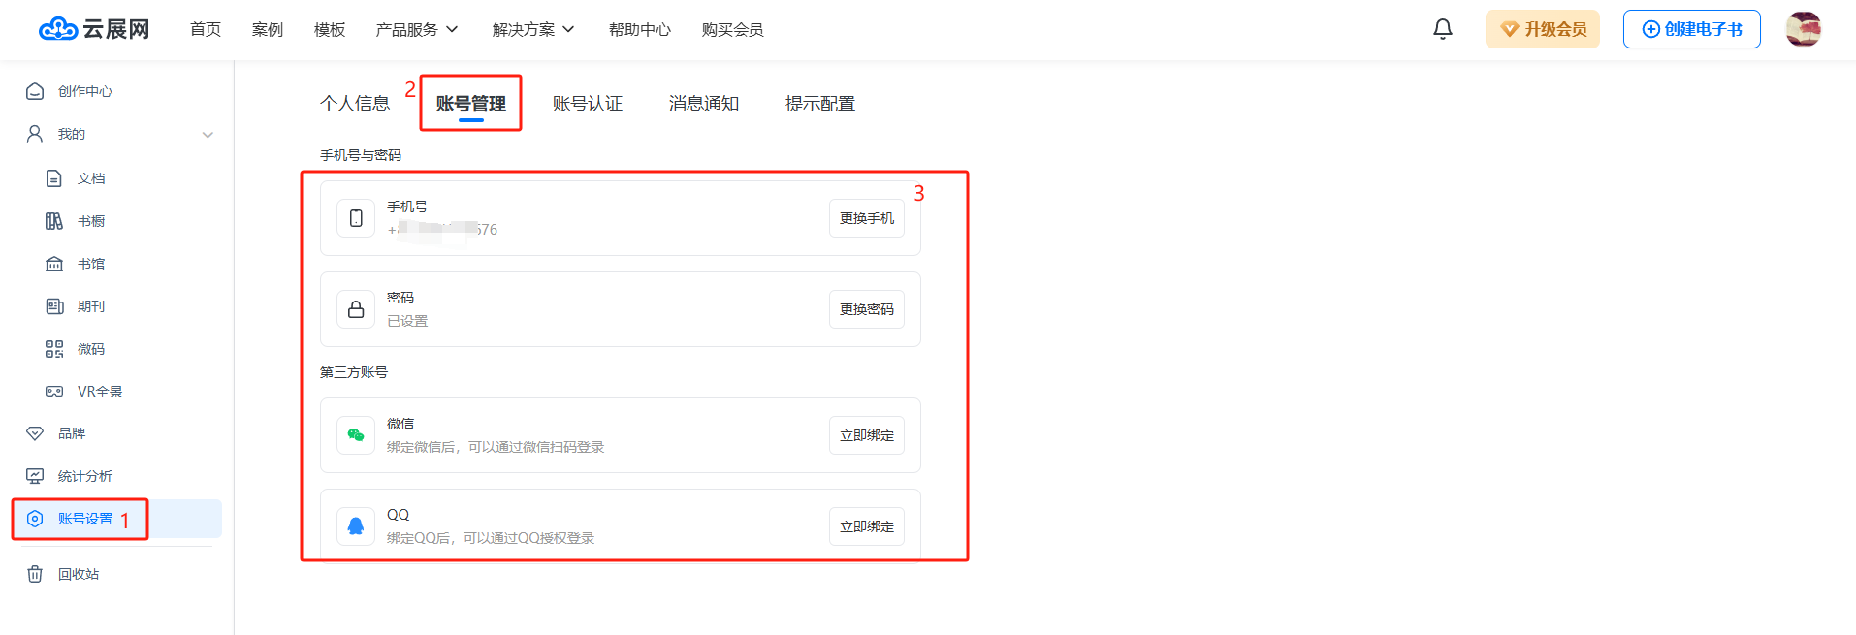The width and height of the screenshot is (1856, 635).
Task: Bind WeChat with 立即绑定 button
Action: pos(866,435)
